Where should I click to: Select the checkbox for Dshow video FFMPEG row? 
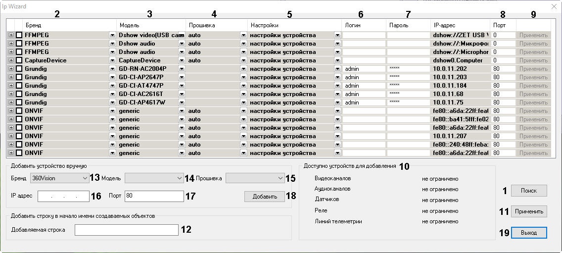pyautogui.click(x=19, y=35)
